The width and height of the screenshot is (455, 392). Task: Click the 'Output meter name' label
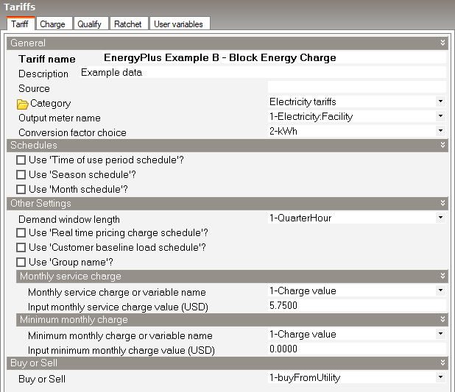tap(60, 118)
